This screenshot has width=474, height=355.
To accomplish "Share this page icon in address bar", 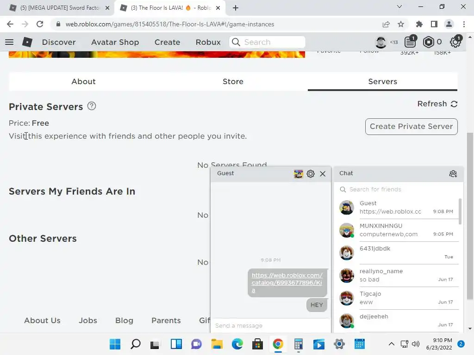I will 386,24.
